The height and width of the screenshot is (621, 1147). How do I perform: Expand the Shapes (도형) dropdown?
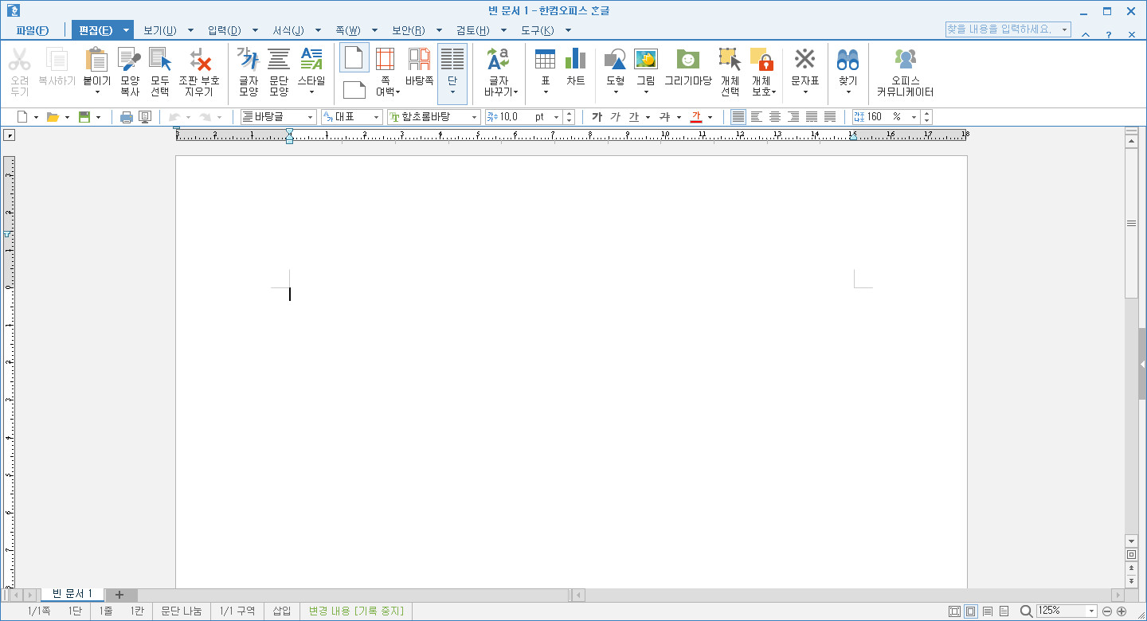tap(616, 92)
